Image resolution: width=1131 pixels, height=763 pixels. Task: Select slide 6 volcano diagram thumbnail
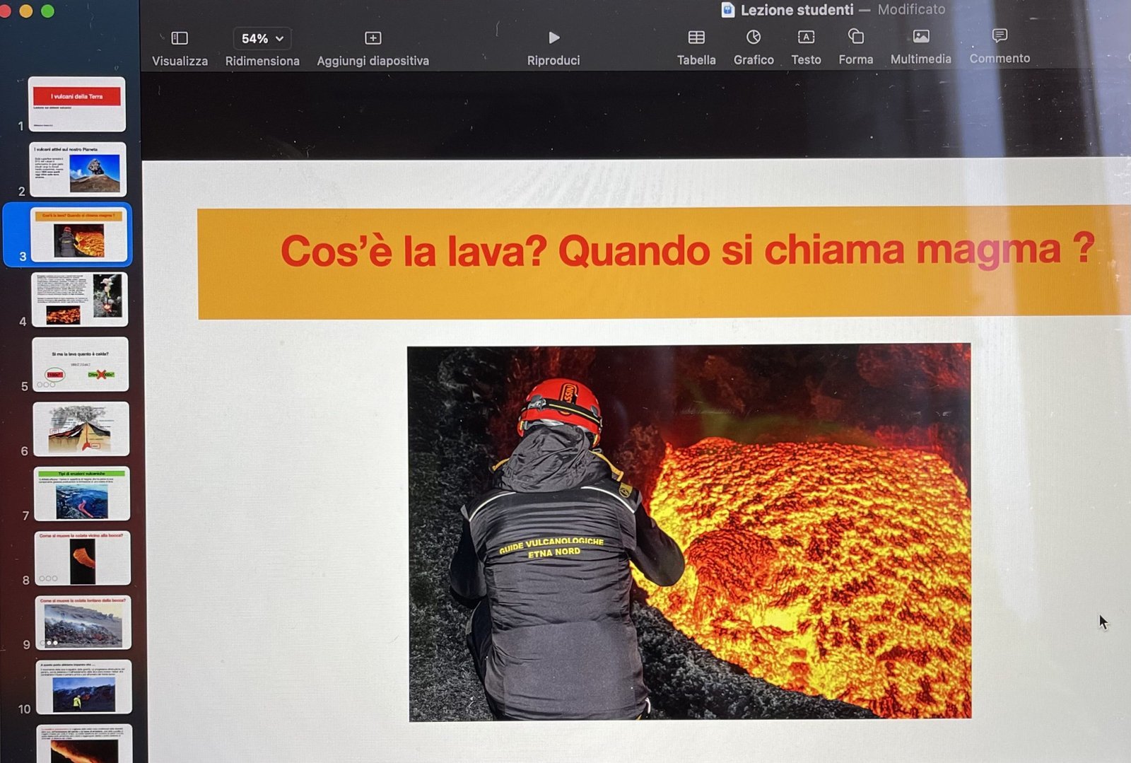pyautogui.click(x=81, y=429)
